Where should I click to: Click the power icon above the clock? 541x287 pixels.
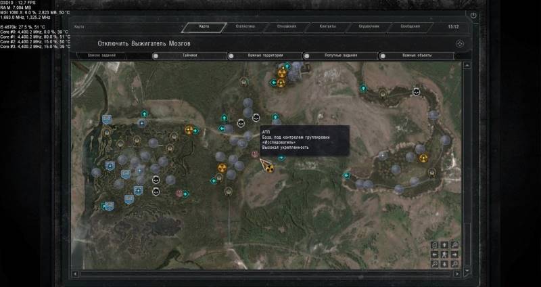(473, 15)
